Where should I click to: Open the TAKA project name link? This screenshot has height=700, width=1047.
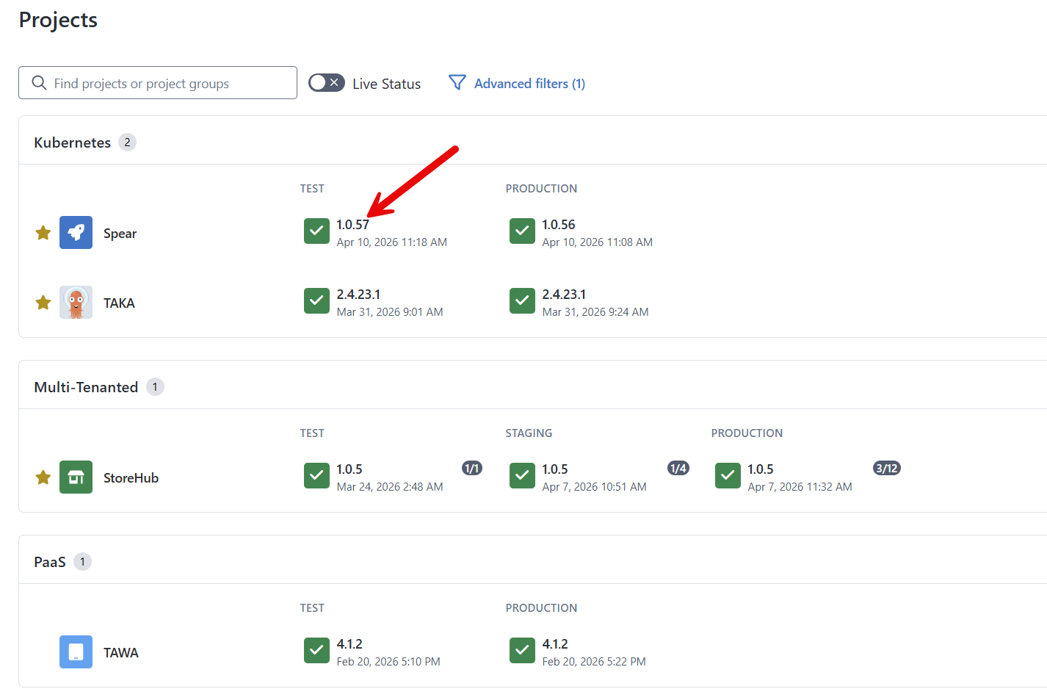tap(119, 303)
